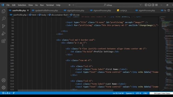
Task: Open the Accounts menu icon
Action: [4, 80]
